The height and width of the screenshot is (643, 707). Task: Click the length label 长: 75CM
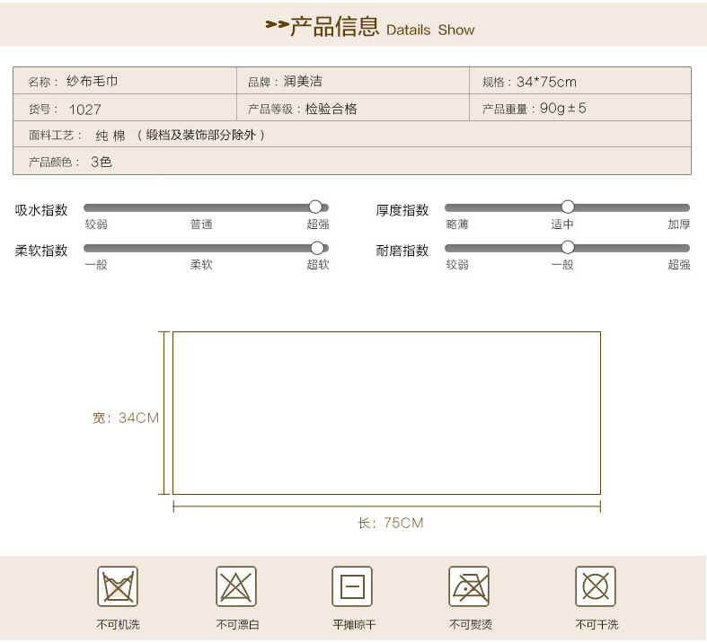tap(391, 523)
